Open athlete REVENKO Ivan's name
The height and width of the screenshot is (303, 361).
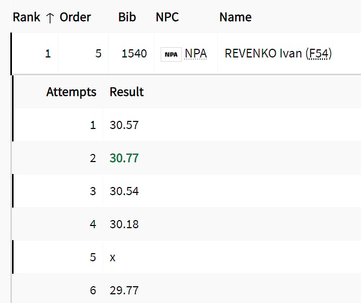coord(263,54)
